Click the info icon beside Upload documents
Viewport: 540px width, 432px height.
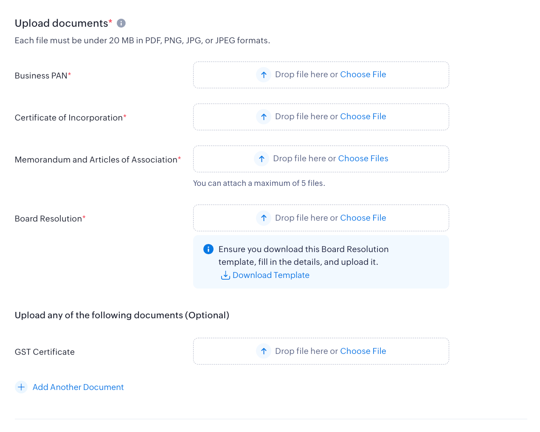[x=121, y=23]
